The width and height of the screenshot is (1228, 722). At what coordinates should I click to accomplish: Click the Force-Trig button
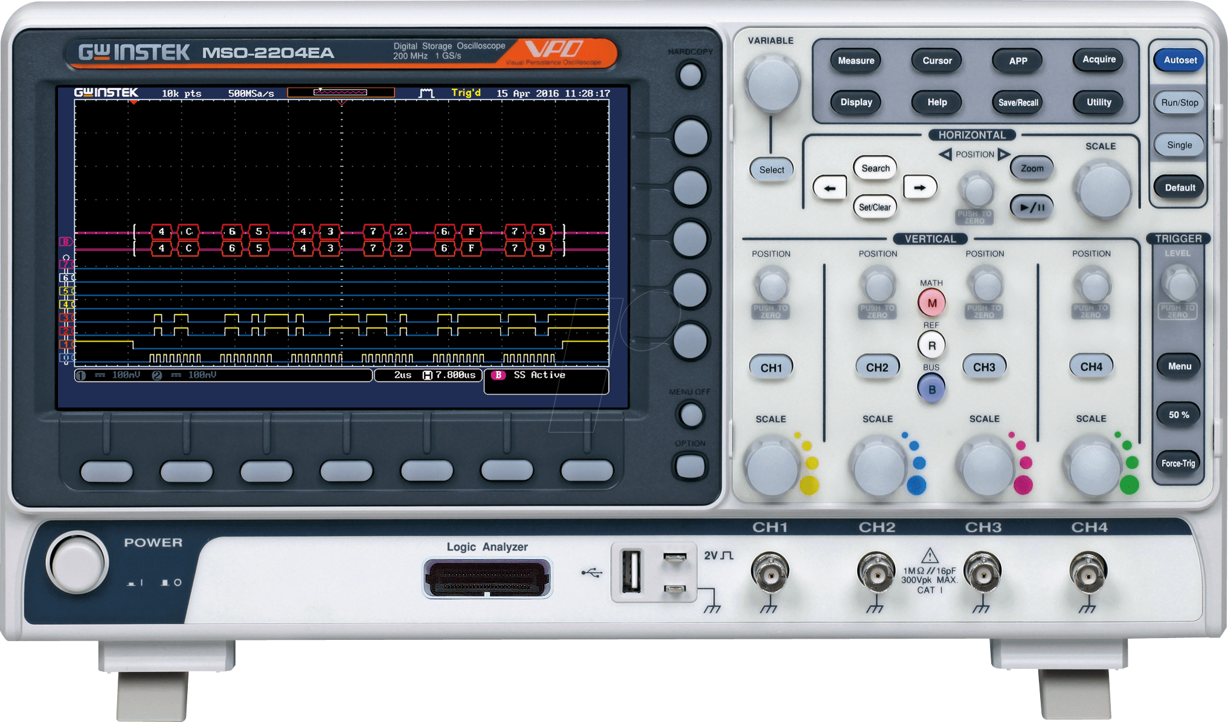click(x=1178, y=463)
